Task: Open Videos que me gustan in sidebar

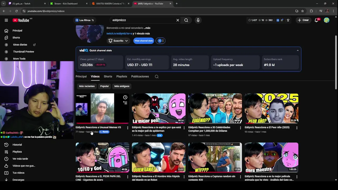Action: [24, 166]
